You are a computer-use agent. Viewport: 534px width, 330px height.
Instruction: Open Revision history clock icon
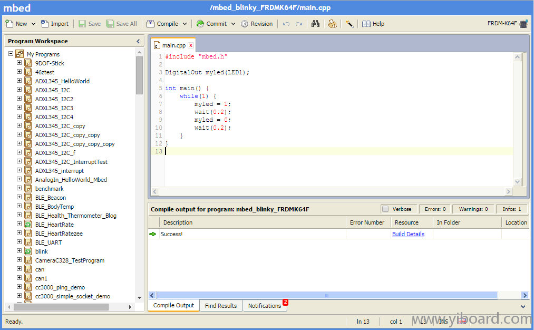(245, 24)
